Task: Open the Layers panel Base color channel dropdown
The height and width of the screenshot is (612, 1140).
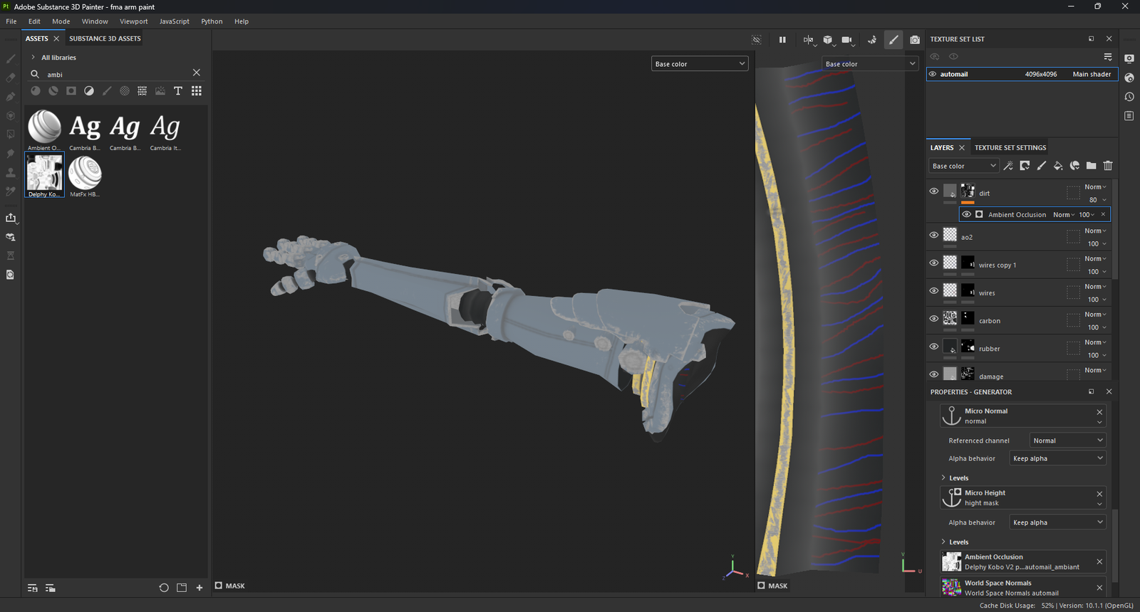Action: click(x=964, y=166)
